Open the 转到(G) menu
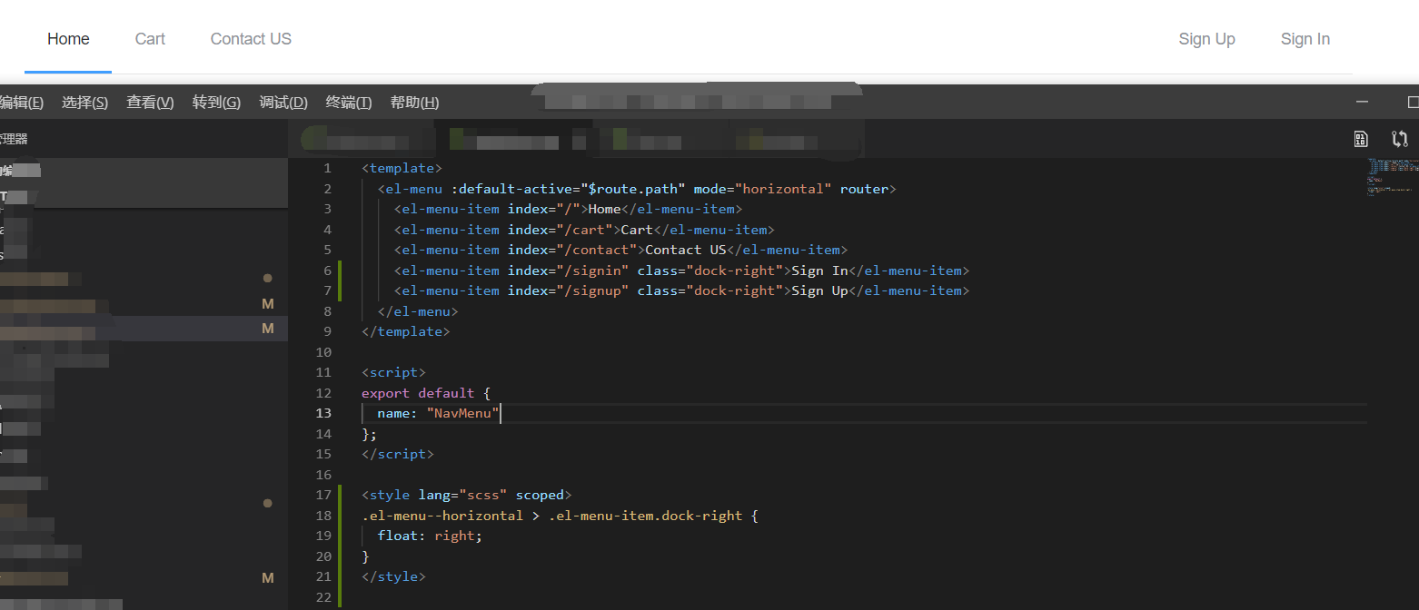The width and height of the screenshot is (1419, 610). pos(216,103)
